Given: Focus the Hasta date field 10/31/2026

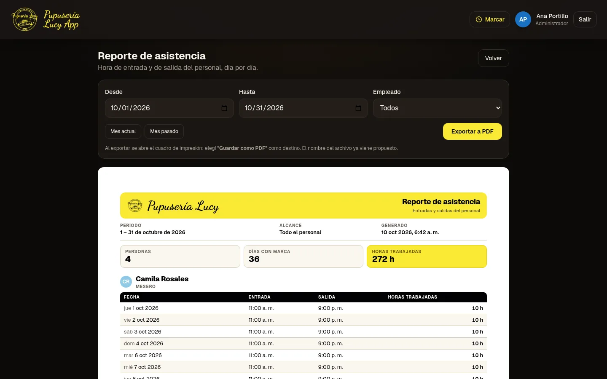Looking at the screenshot, I should tap(303, 108).
